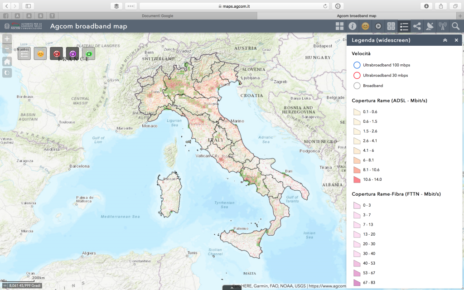The width and height of the screenshot is (464, 290).
Task: Select the Agcom broadband map tab
Action: point(360,15)
